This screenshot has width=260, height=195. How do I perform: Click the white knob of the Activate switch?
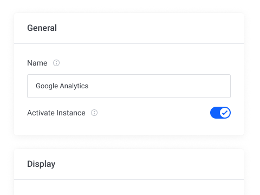coord(225,113)
